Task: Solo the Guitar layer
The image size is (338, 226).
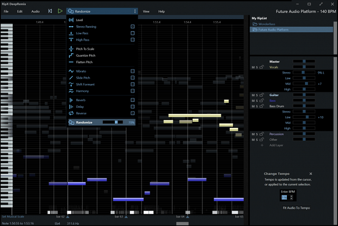Action: coord(257,95)
